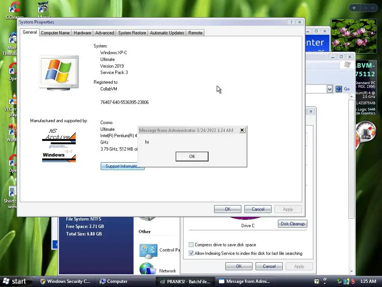The height and width of the screenshot is (287, 382).
Task: Click scroll up arrow in Explorer window
Action: pos(351,97)
